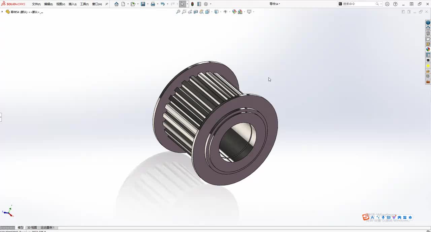Open the 视图 (View) menu
The image size is (431, 232).
point(61,4)
